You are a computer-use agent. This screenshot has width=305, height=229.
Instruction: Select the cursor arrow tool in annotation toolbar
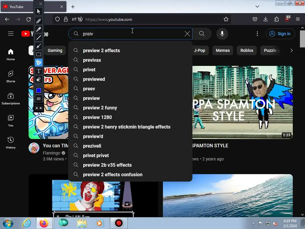coord(38,11)
